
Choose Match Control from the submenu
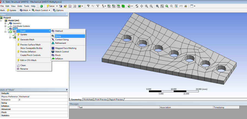[68, 52]
